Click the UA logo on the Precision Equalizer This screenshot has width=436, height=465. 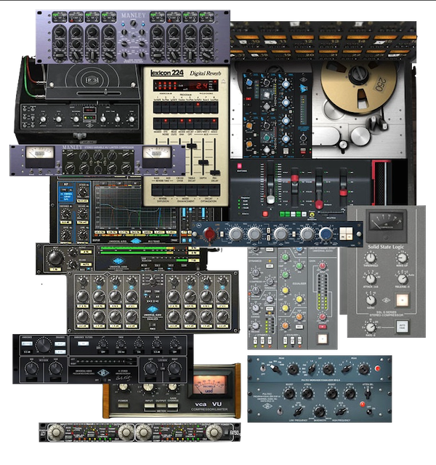pyautogui.click(x=153, y=309)
